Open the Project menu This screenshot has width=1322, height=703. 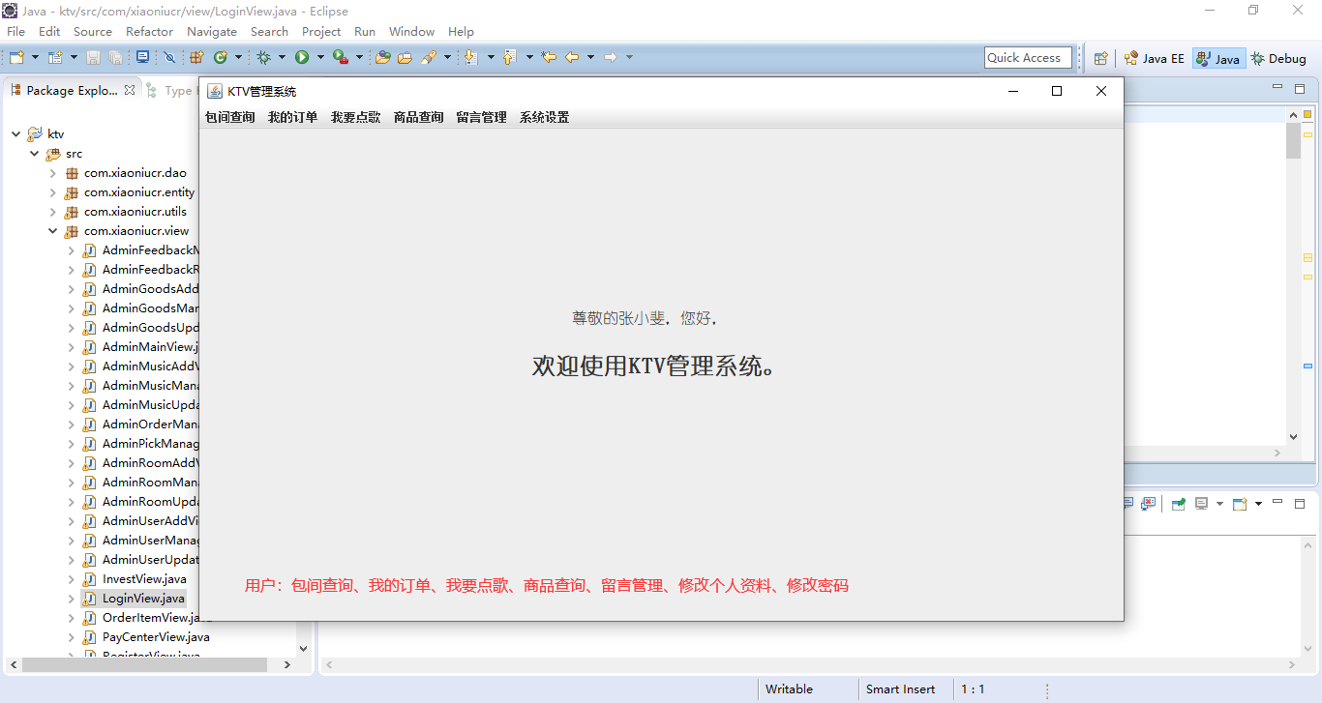coord(321,32)
